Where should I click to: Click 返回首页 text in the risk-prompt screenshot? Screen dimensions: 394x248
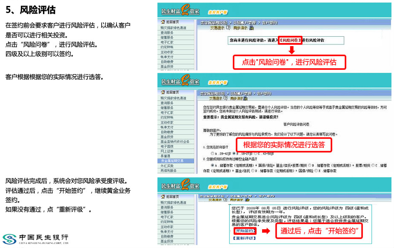click(x=172, y=22)
